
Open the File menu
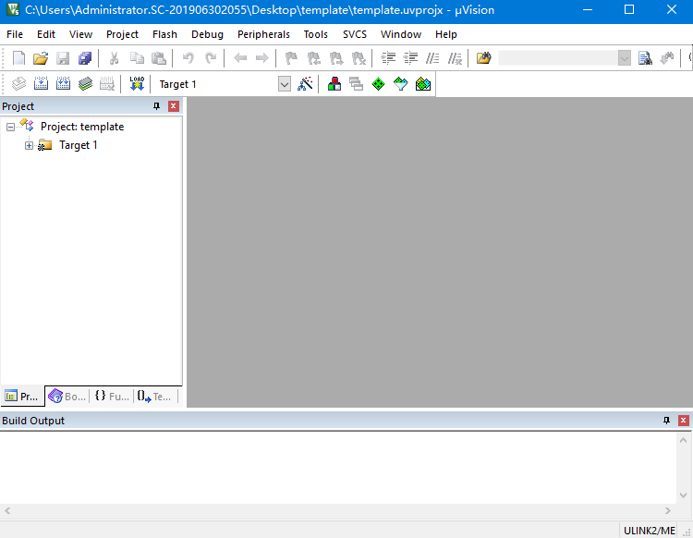click(x=15, y=34)
